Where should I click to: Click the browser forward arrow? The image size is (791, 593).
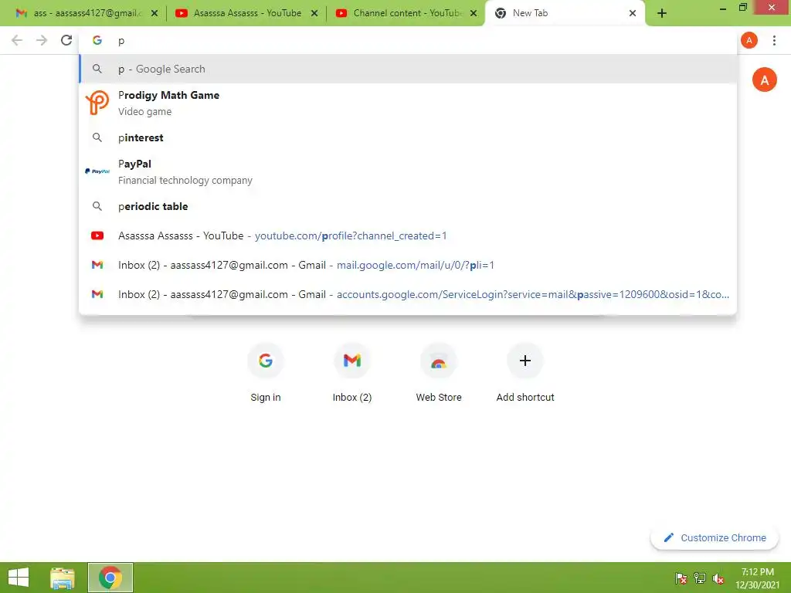coord(42,40)
